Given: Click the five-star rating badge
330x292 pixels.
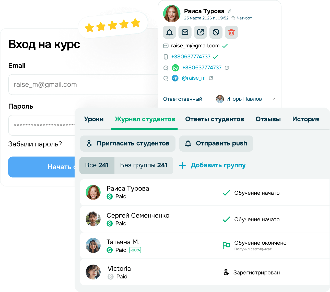Looking at the screenshot, I should pos(113,25).
